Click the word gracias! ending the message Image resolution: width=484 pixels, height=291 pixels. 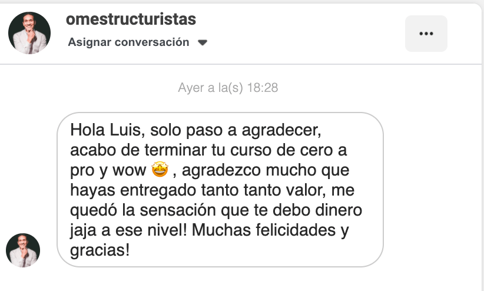click(100, 250)
